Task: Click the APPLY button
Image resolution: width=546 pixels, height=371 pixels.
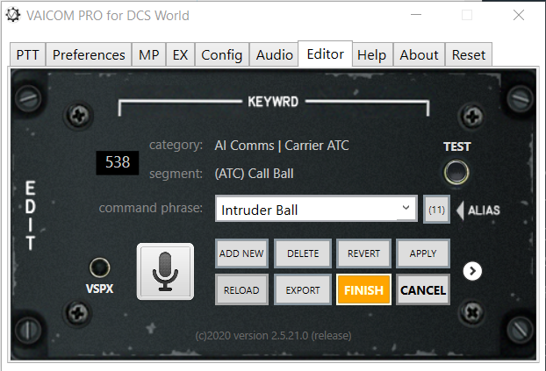Action: pos(423,253)
